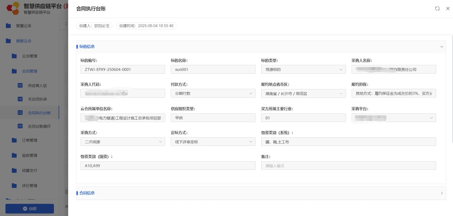Click the platform logo icon
Screen dimensions: 453x216
click(13, 8)
